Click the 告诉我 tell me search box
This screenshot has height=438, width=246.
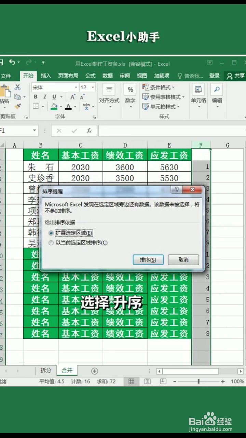pos(190,76)
